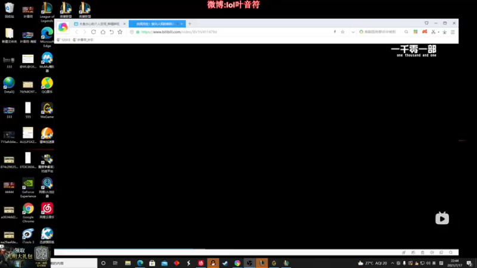
Task: Go to the browser home page
Action: (103, 32)
